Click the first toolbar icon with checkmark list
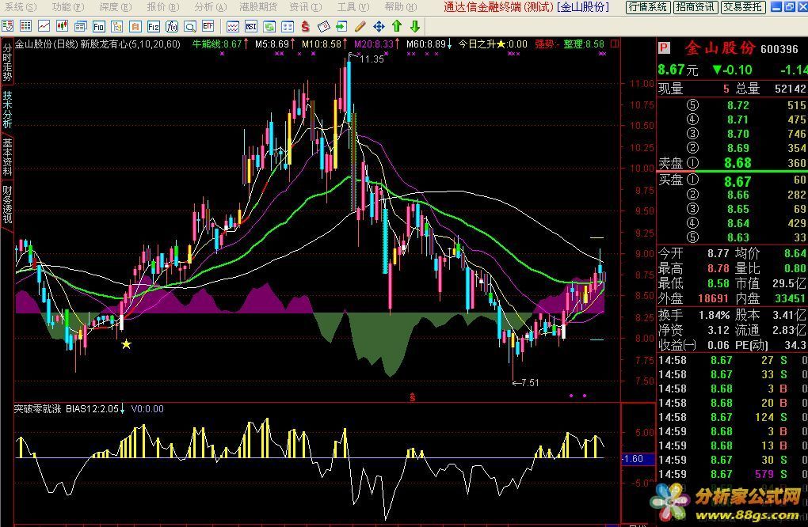The height and width of the screenshot is (527, 808). (8, 26)
